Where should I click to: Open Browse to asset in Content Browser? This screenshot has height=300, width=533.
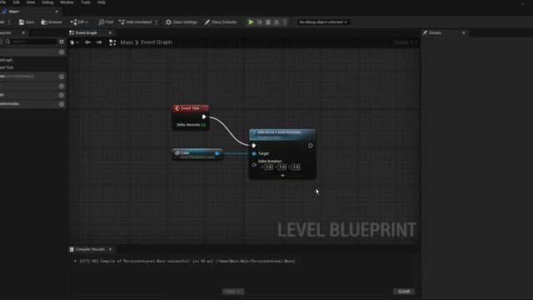[52, 22]
